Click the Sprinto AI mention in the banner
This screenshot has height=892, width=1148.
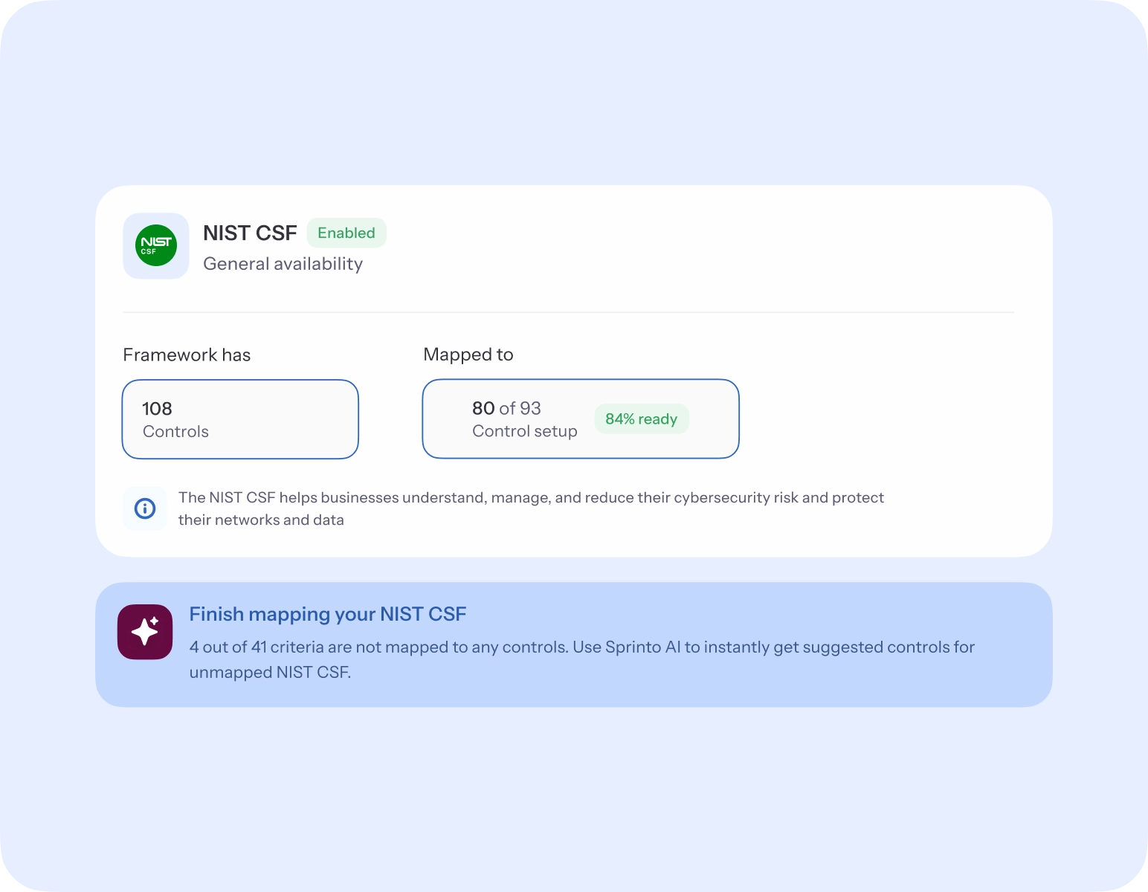pos(642,647)
